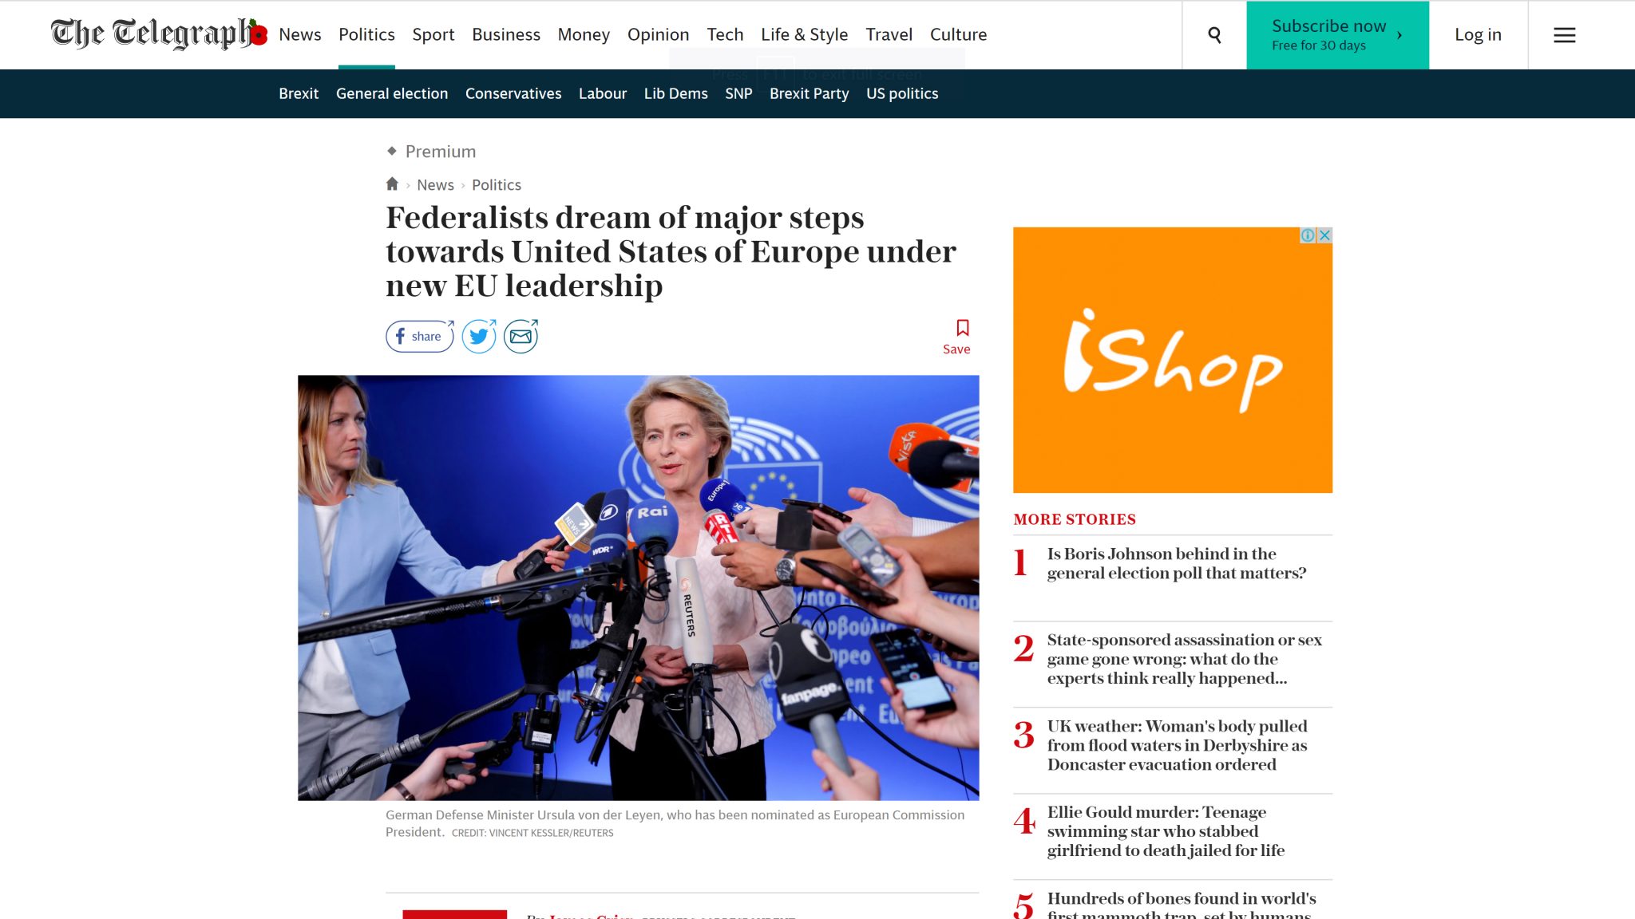Screen dimensions: 1635x919
Task: Open the hamburger menu icon
Action: [x=1564, y=35]
